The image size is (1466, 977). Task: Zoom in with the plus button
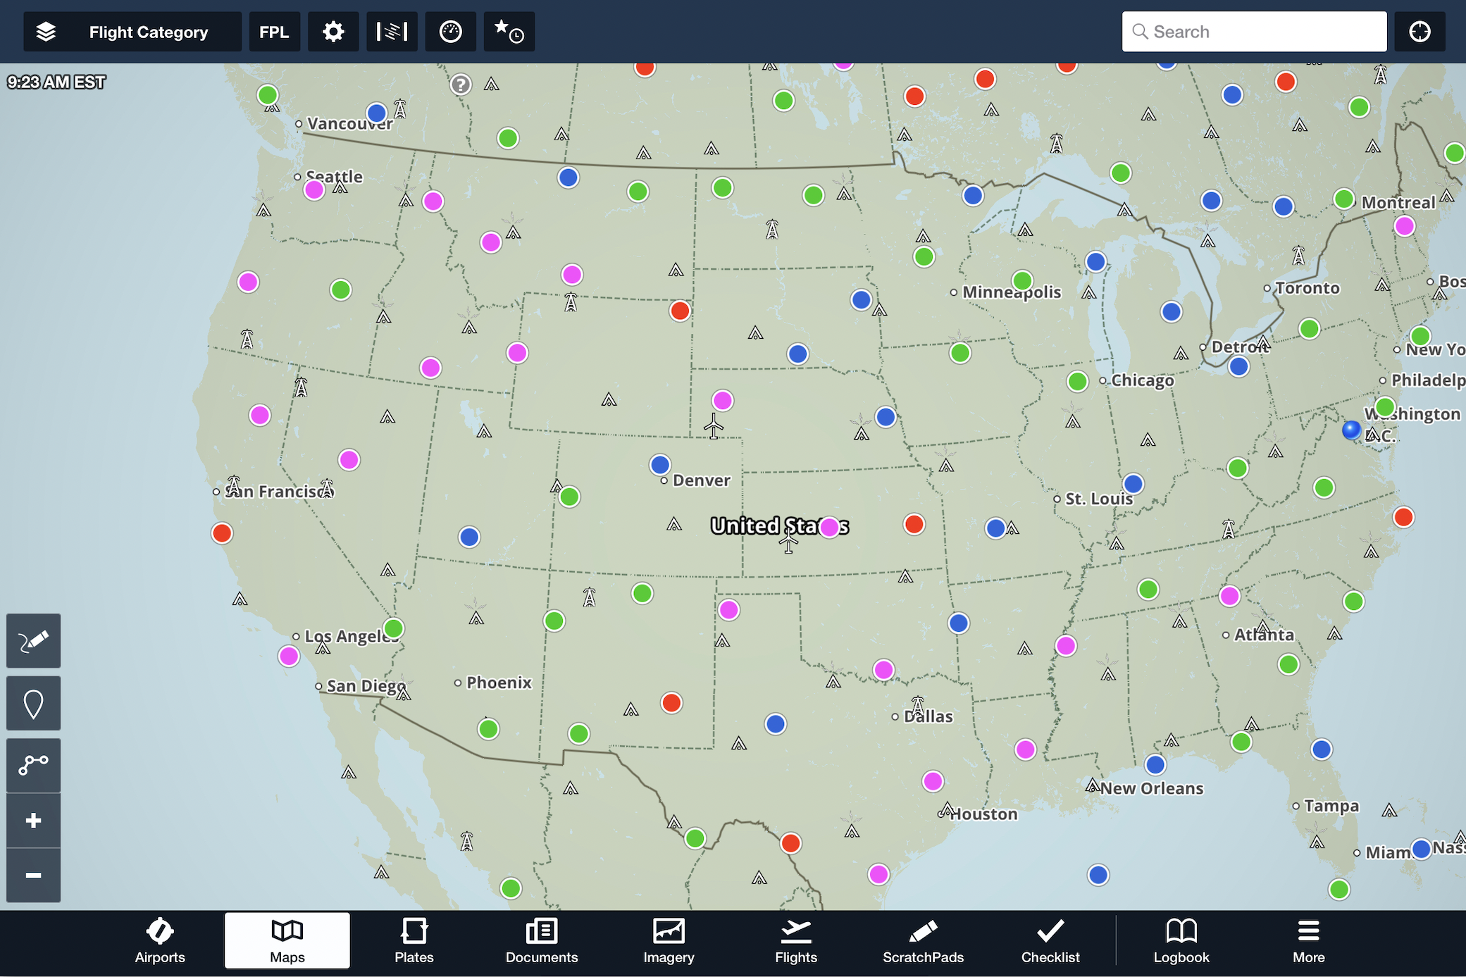(x=33, y=821)
